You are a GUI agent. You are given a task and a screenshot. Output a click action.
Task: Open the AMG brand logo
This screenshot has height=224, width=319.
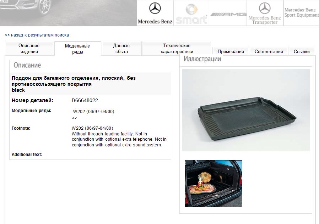[228, 13]
